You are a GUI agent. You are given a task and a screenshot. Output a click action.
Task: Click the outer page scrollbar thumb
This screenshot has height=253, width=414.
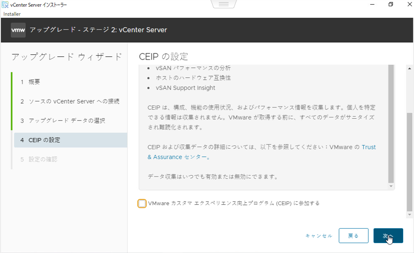coord(409,162)
